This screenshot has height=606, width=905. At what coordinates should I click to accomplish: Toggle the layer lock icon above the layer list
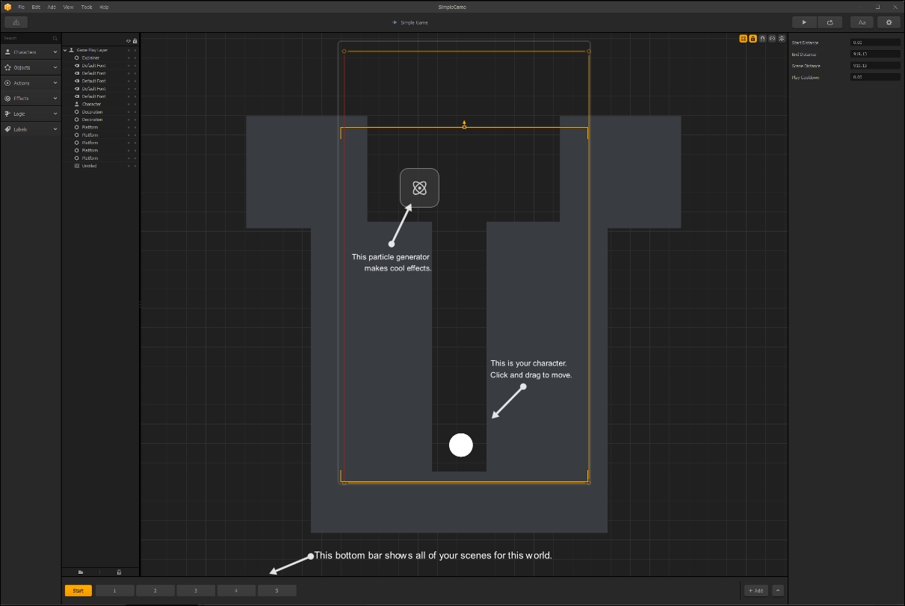pyautogui.click(x=135, y=41)
